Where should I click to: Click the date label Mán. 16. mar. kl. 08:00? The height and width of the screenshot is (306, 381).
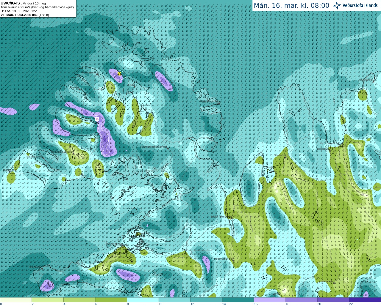291,6
